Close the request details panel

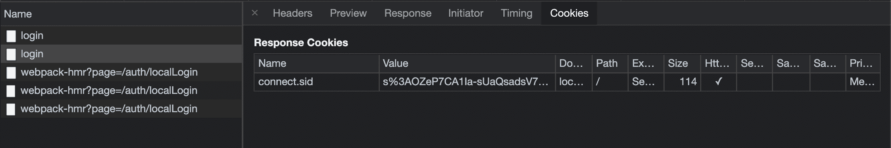(x=255, y=13)
